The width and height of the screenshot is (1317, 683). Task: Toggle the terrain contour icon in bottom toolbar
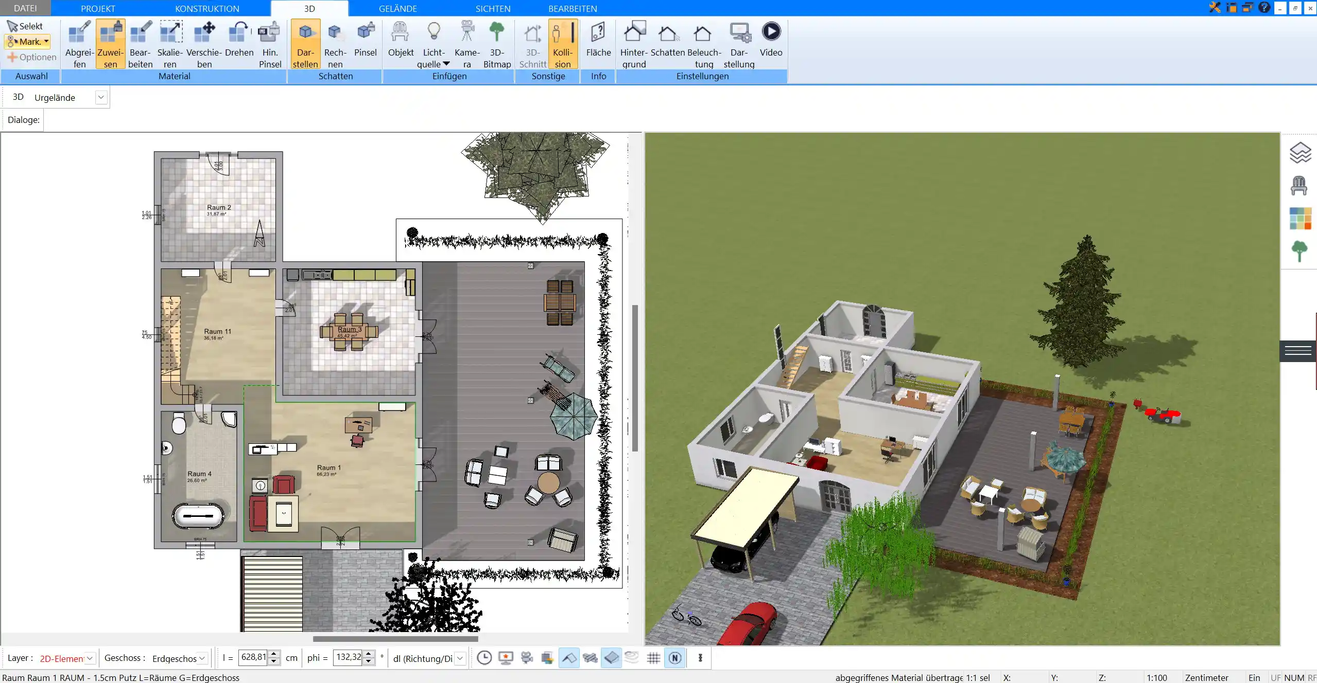[x=632, y=657]
